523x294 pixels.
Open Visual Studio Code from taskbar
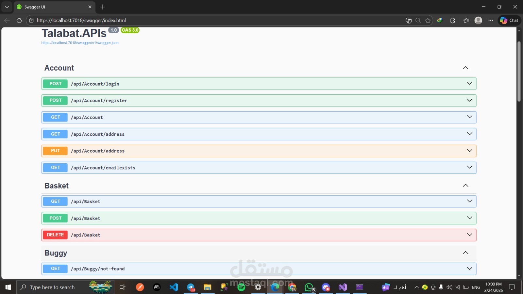[174, 287]
